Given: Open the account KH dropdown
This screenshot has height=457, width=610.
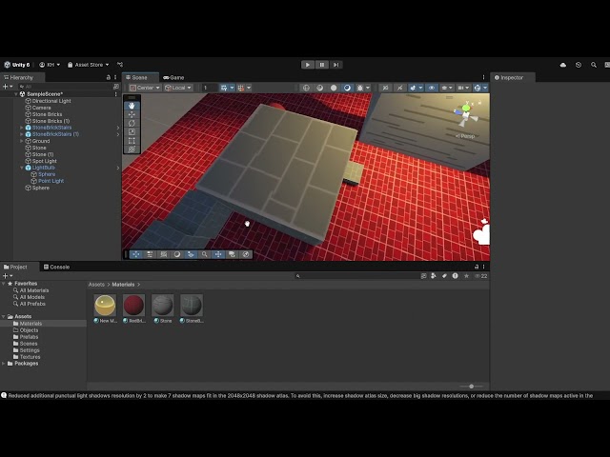Looking at the screenshot, I should 50,65.
